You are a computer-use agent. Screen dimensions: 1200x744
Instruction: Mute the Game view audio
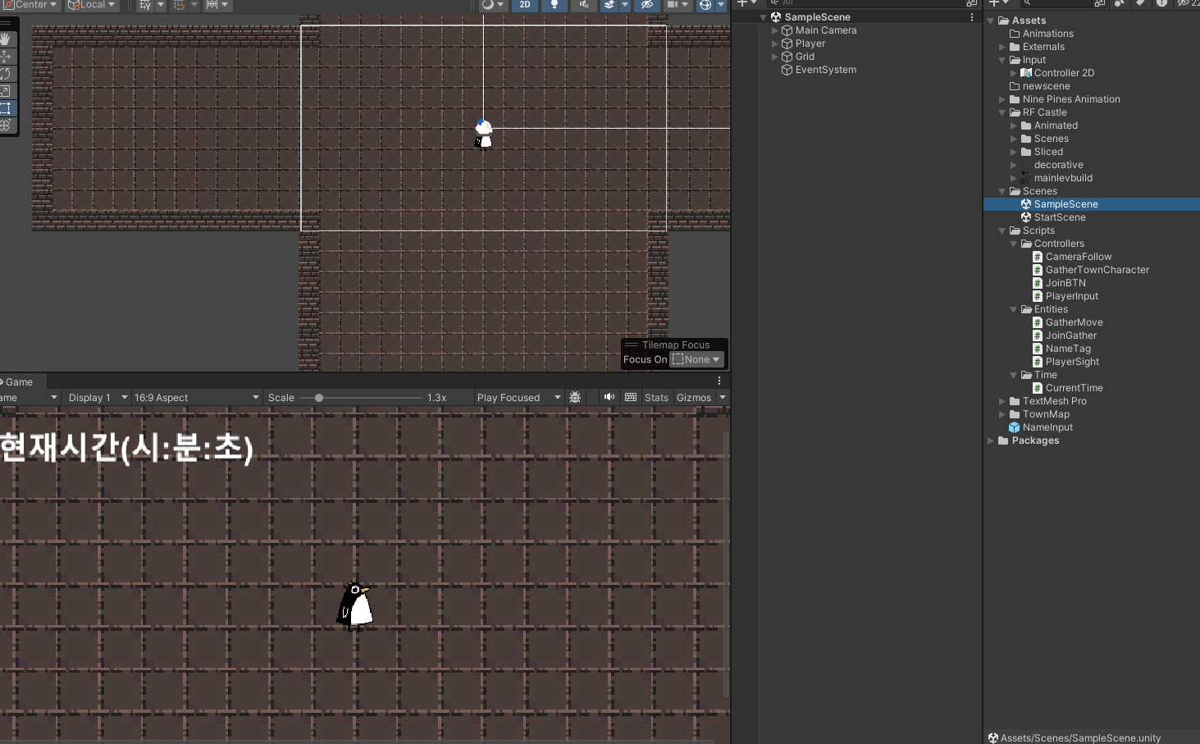coord(609,398)
